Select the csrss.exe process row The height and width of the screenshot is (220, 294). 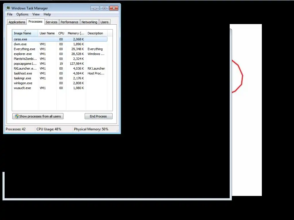[60, 39]
